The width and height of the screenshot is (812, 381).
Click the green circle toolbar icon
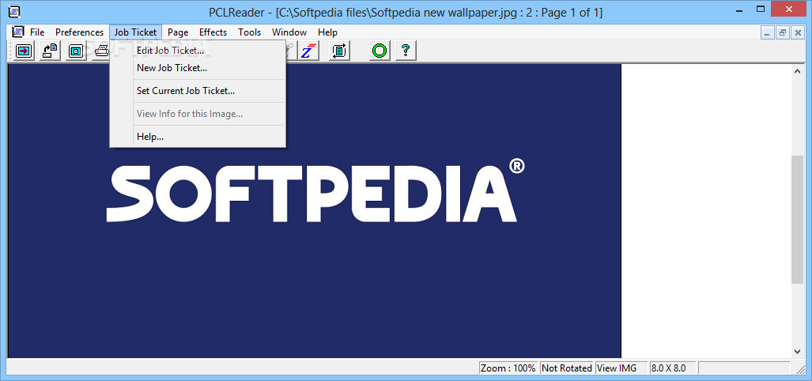pos(380,51)
